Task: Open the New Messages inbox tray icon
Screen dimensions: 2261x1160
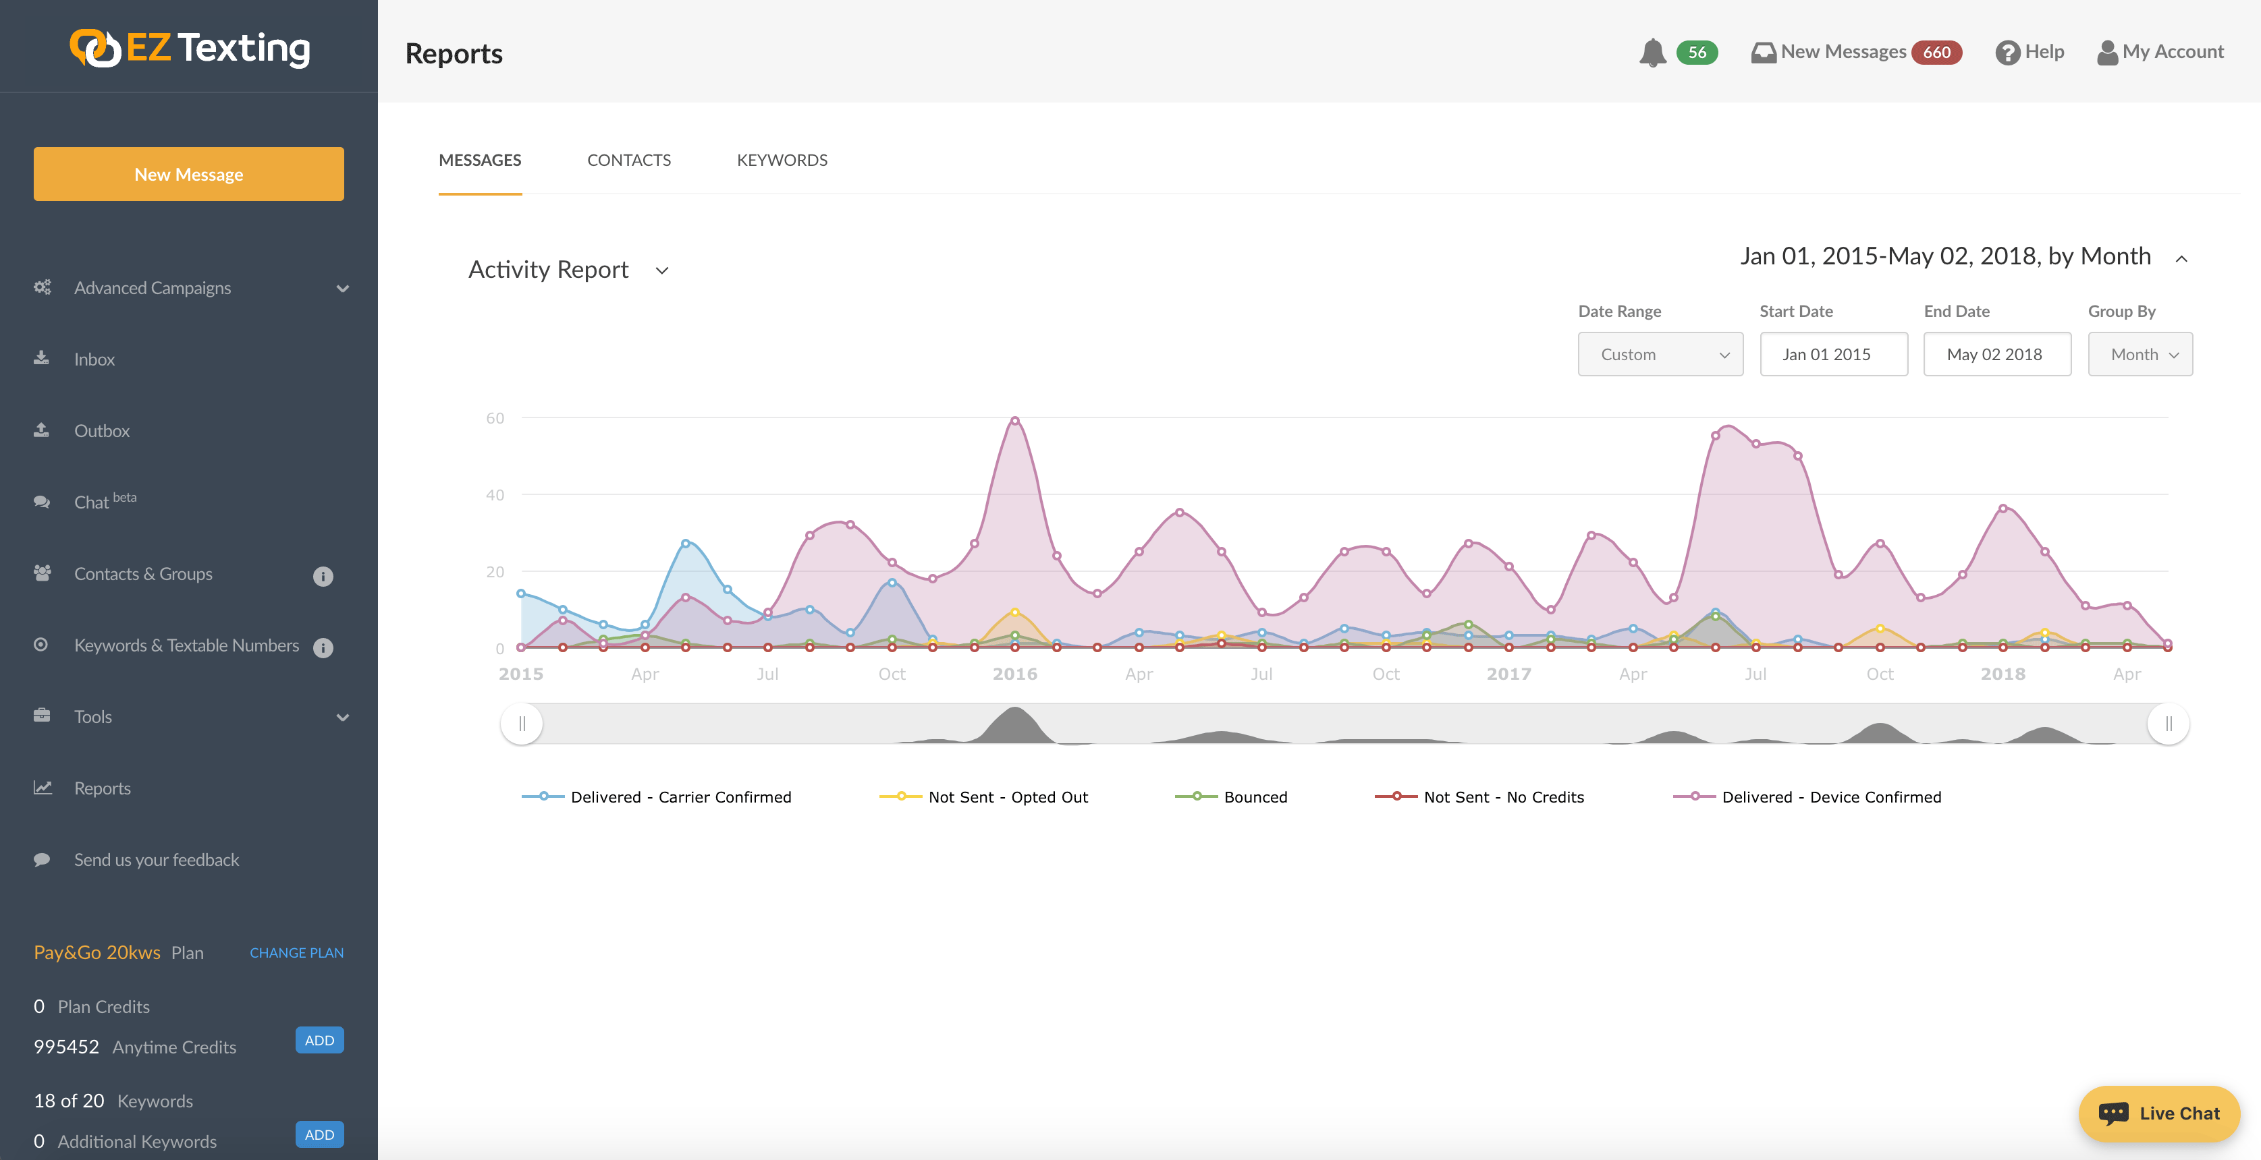Action: click(1762, 53)
